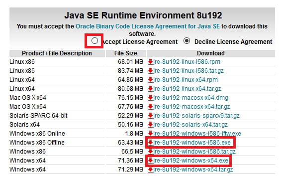Download jre-8u192-linux-i586.rpm
Viewport: 281px width, 181px height.
pos(187,62)
